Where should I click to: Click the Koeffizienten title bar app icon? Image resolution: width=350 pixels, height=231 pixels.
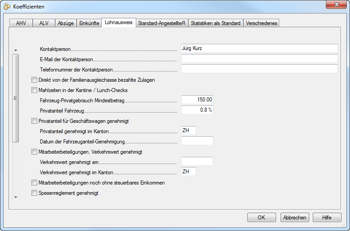point(7,7)
